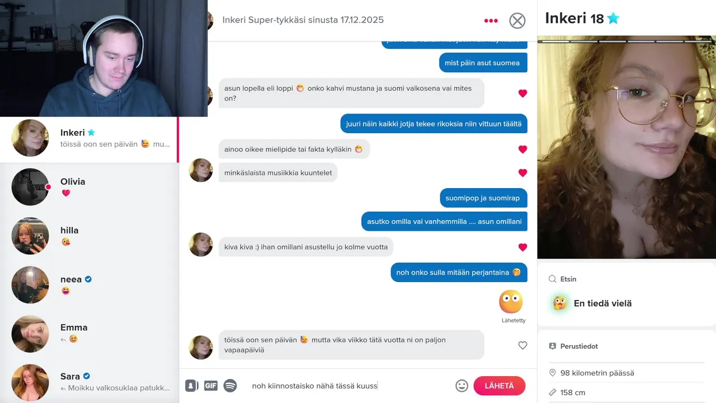Toggle heart on 'minkäslaista musiikkia kuuntelet' message
The height and width of the screenshot is (403, 716).
coord(522,173)
